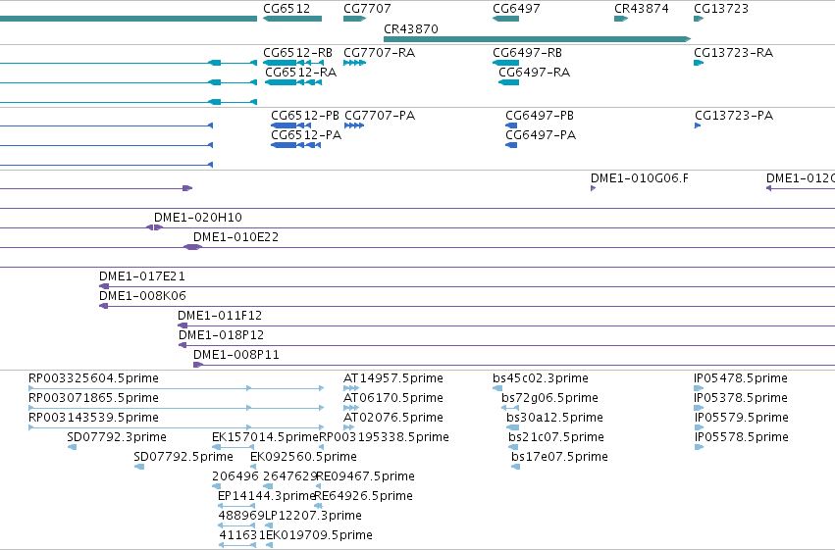Select the RE64926.5prime EST label
The image size is (835, 550).
364,497
